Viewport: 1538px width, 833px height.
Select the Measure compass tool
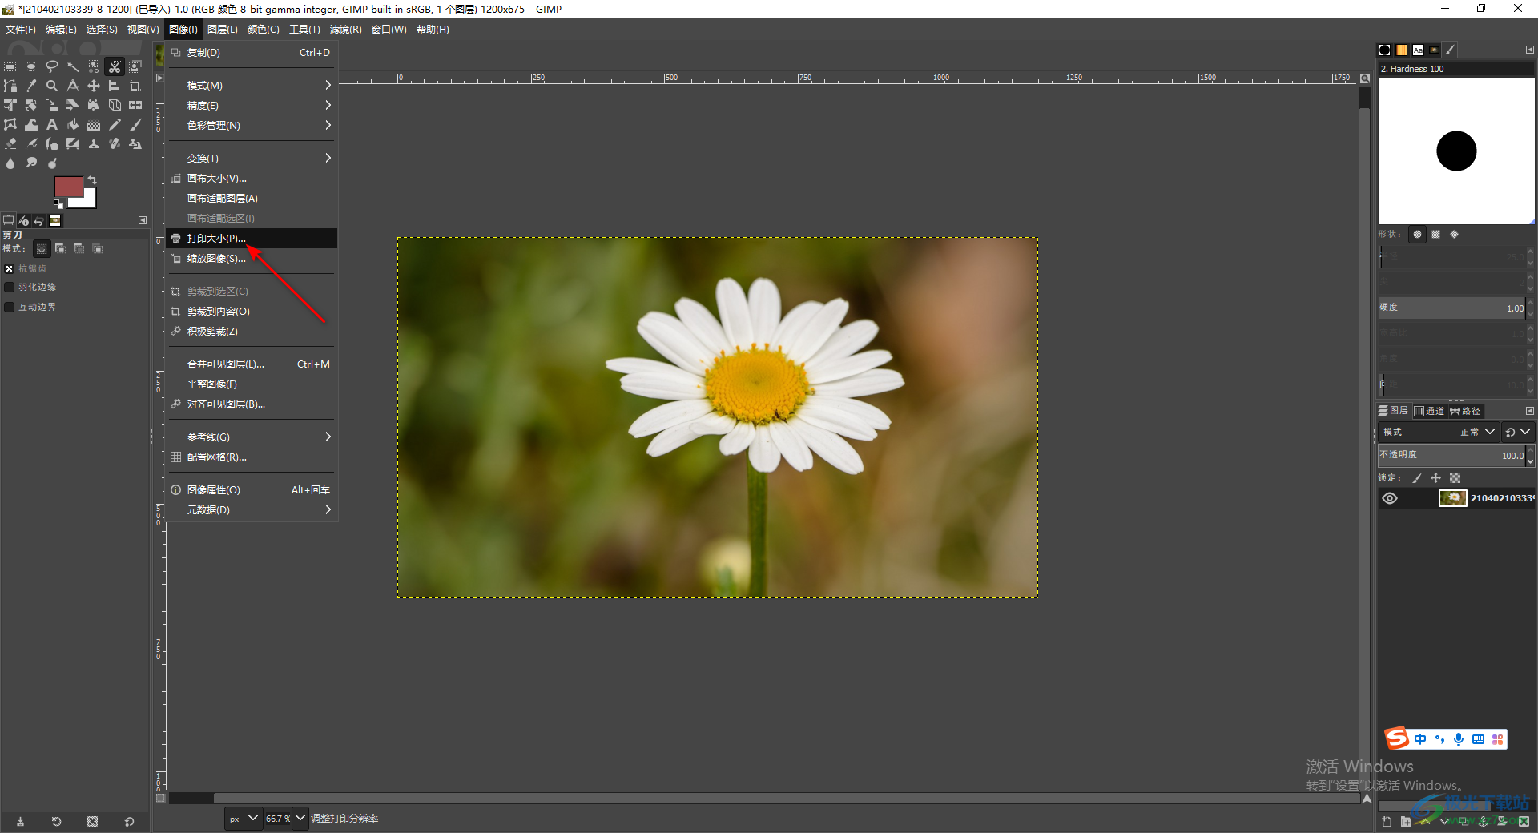click(73, 86)
